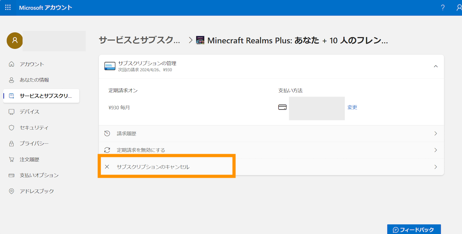
Task: Click the ¥930 毎月 price text
Action: click(119, 108)
